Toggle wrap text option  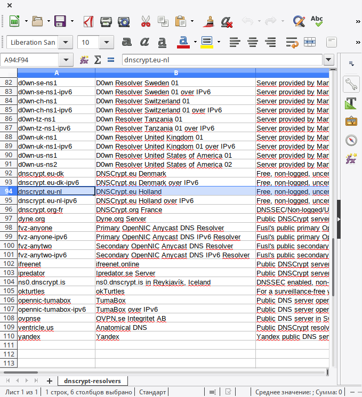click(x=292, y=42)
